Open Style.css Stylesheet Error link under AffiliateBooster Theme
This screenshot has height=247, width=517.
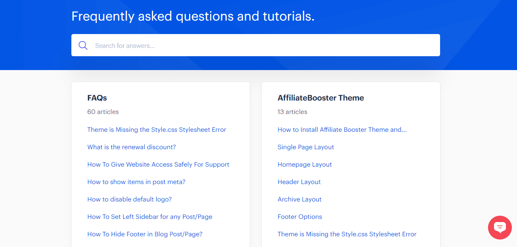pyautogui.click(x=347, y=234)
